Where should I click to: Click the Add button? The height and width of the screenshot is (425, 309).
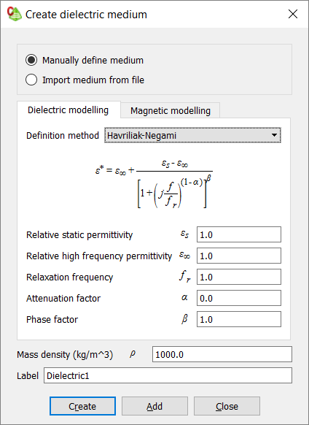[154, 406]
